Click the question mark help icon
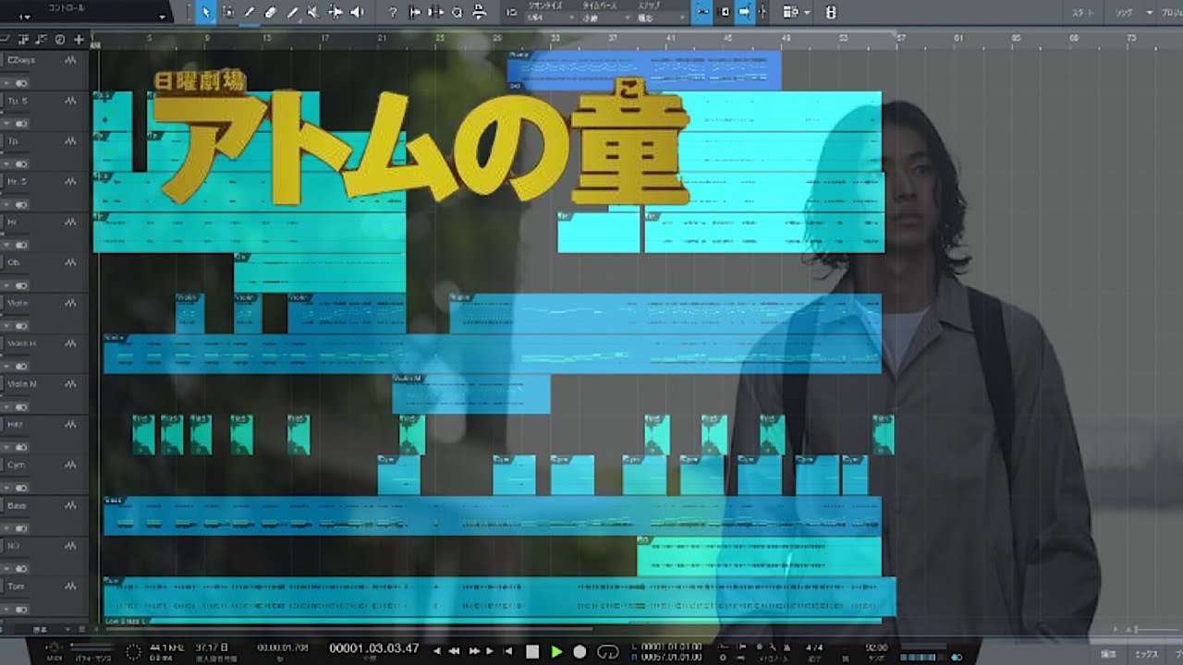Viewport: 1183px width, 665px height. [x=392, y=12]
